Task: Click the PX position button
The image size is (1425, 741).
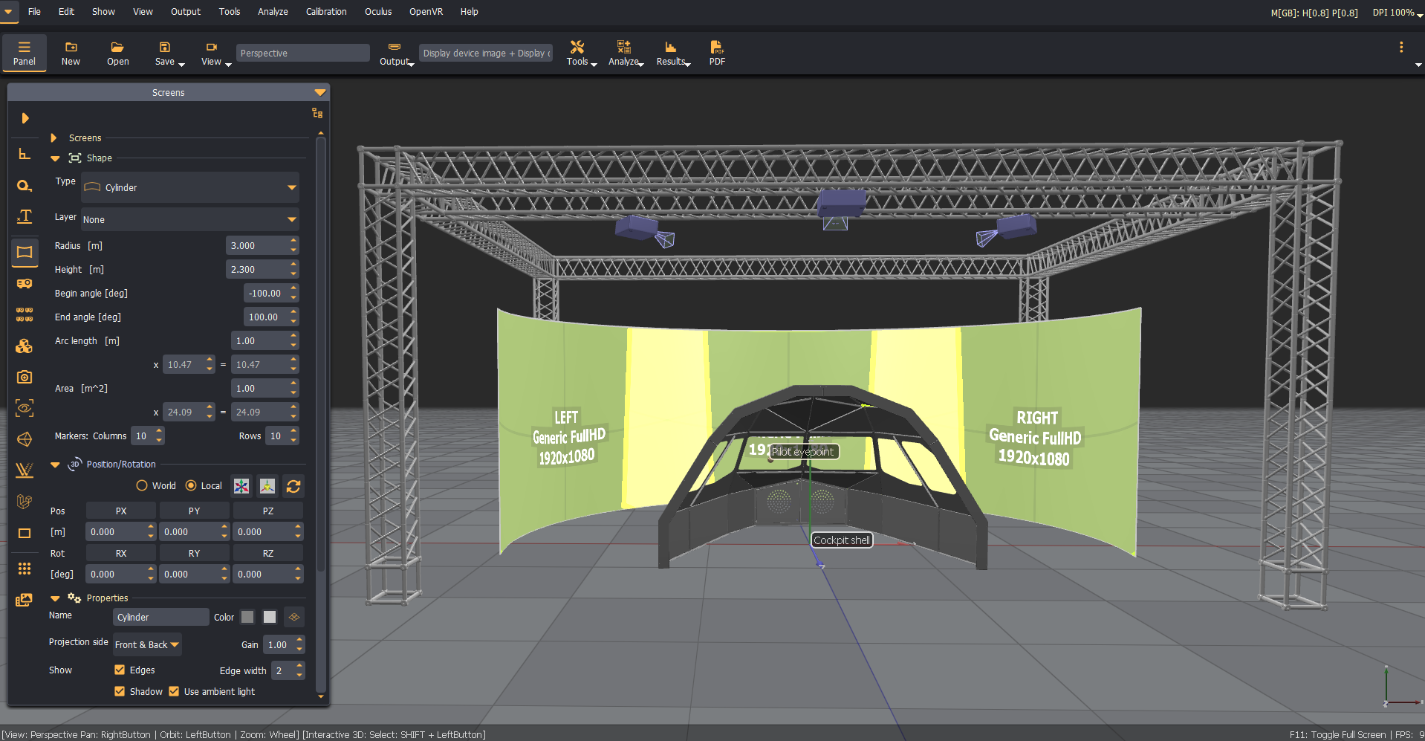Action: click(121, 511)
